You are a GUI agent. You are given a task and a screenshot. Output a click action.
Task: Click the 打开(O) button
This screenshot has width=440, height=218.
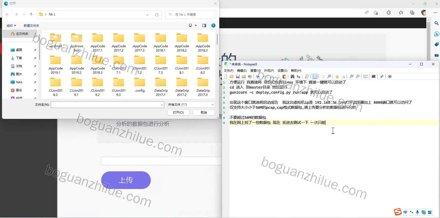tap(178, 113)
